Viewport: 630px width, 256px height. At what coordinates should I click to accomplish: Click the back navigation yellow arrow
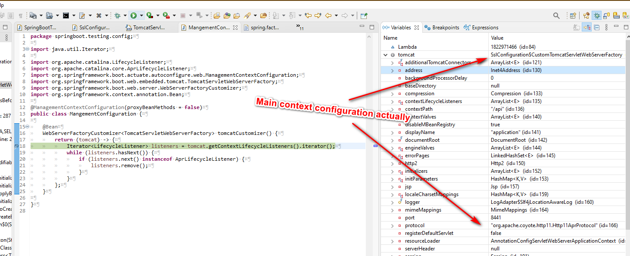(328, 16)
